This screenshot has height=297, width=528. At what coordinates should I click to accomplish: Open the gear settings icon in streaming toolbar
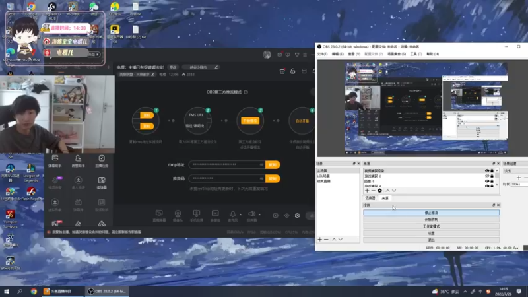297,216
